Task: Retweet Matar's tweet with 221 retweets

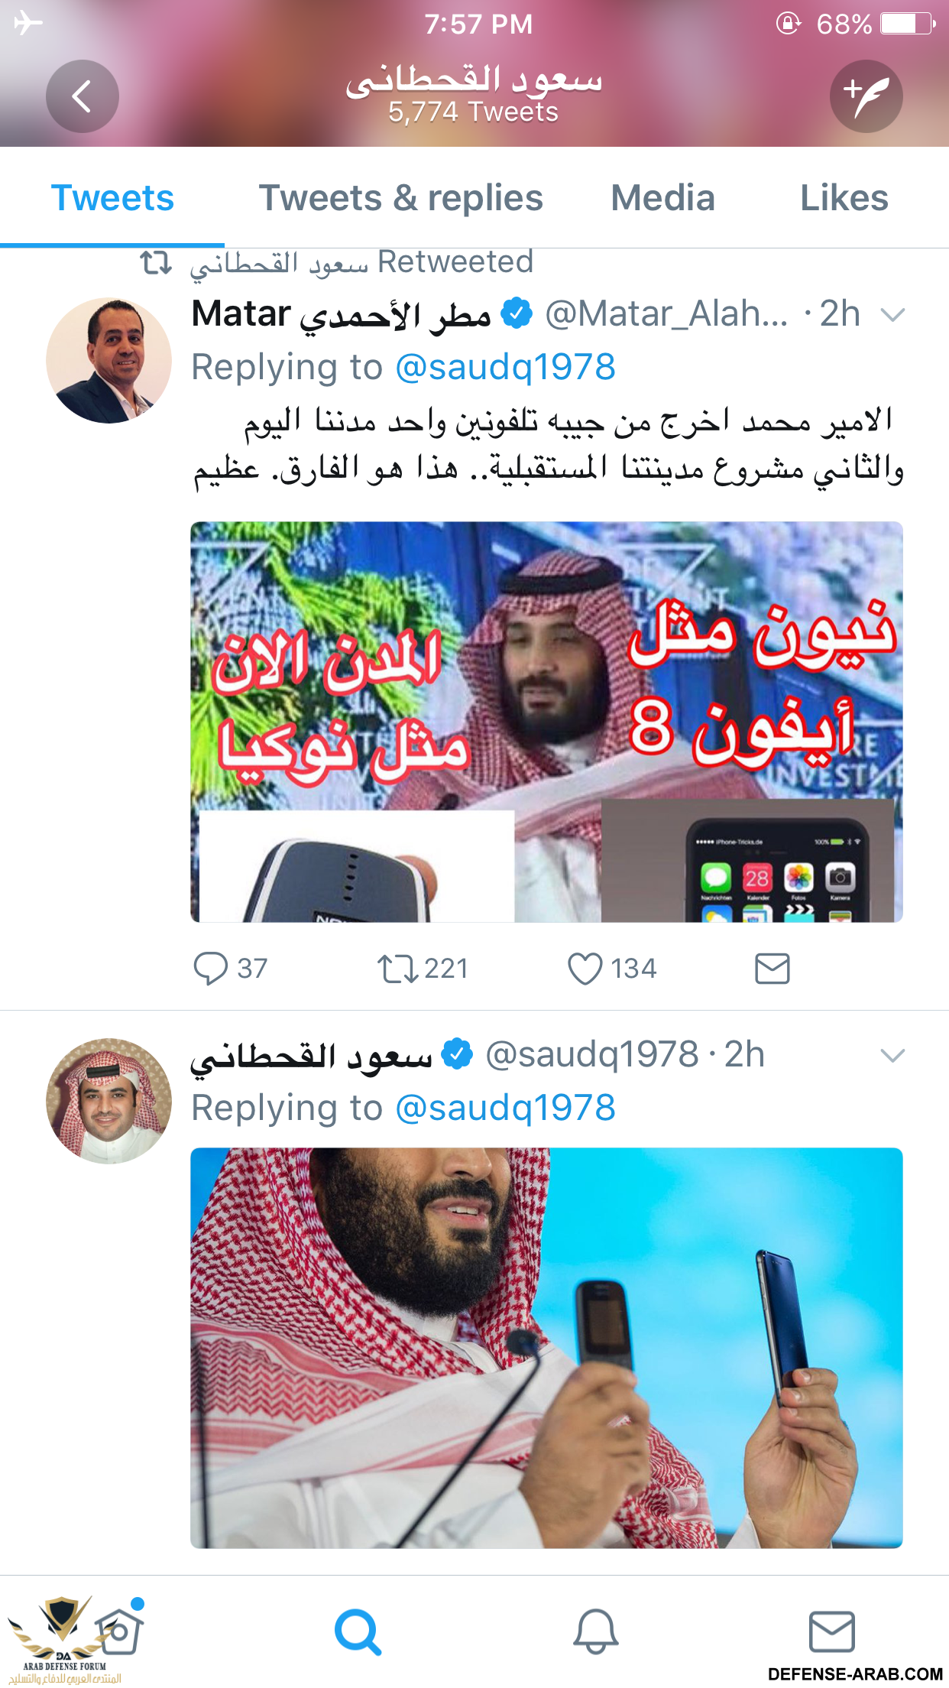Action: click(397, 969)
